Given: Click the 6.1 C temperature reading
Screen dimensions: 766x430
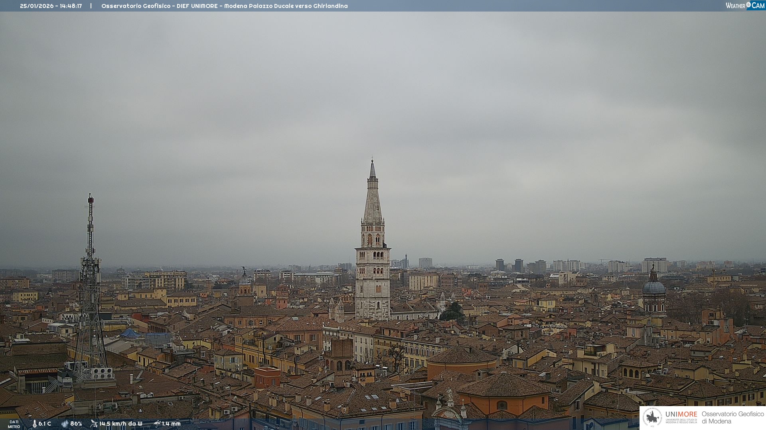Looking at the screenshot, I should coord(45,424).
